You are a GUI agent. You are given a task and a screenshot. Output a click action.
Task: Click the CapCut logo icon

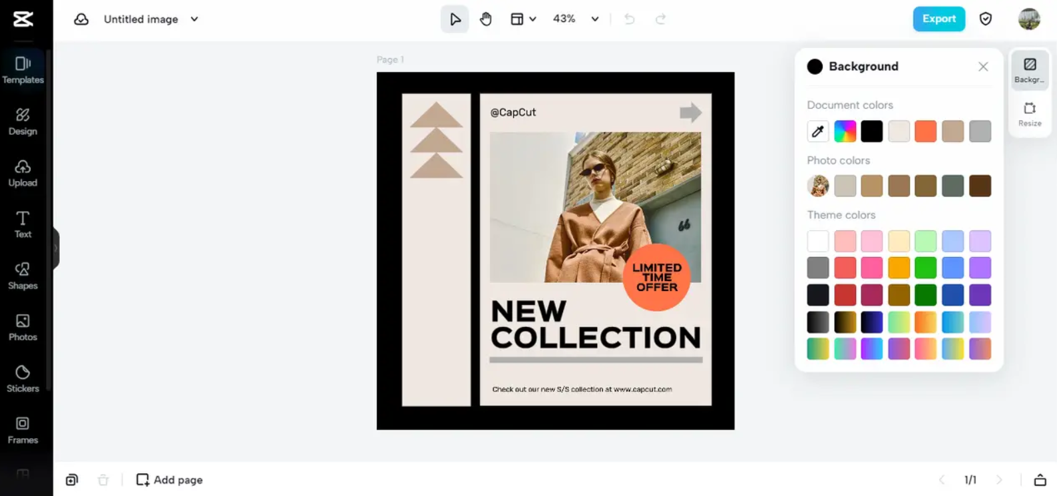coord(23,19)
